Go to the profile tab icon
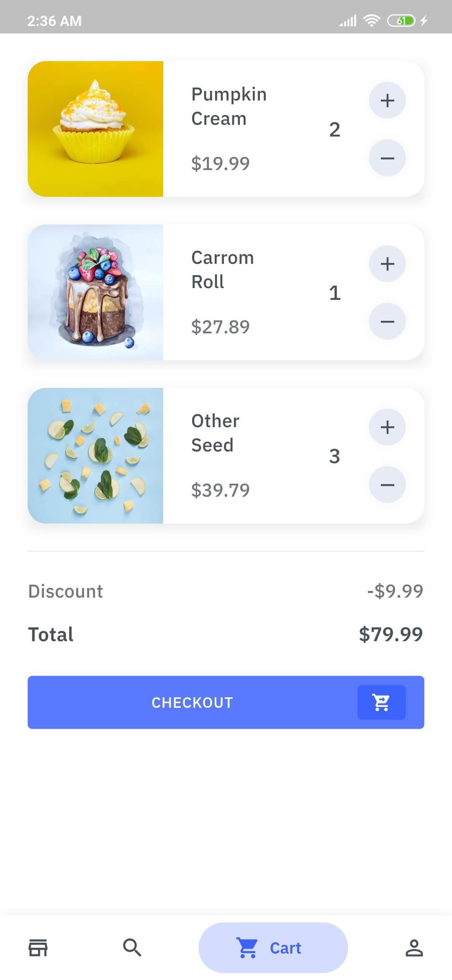Image resolution: width=452 pixels, height=980 pixels. (414, 947)
